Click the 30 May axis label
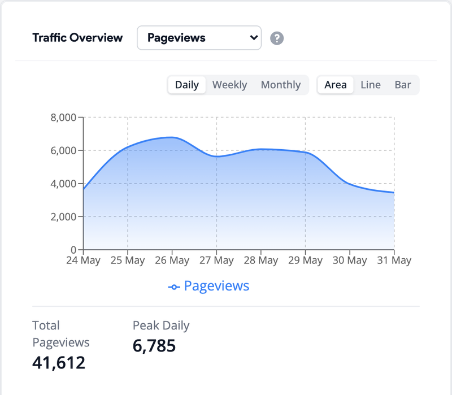Image resolution: width=452 pixels, height=395 pixels. (x=350, y=261)
